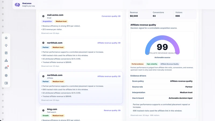Click Medium trust badge on mail.acme.com card
Image resolution: width=215 pixels, height=121 pixels.
[61, 22]
